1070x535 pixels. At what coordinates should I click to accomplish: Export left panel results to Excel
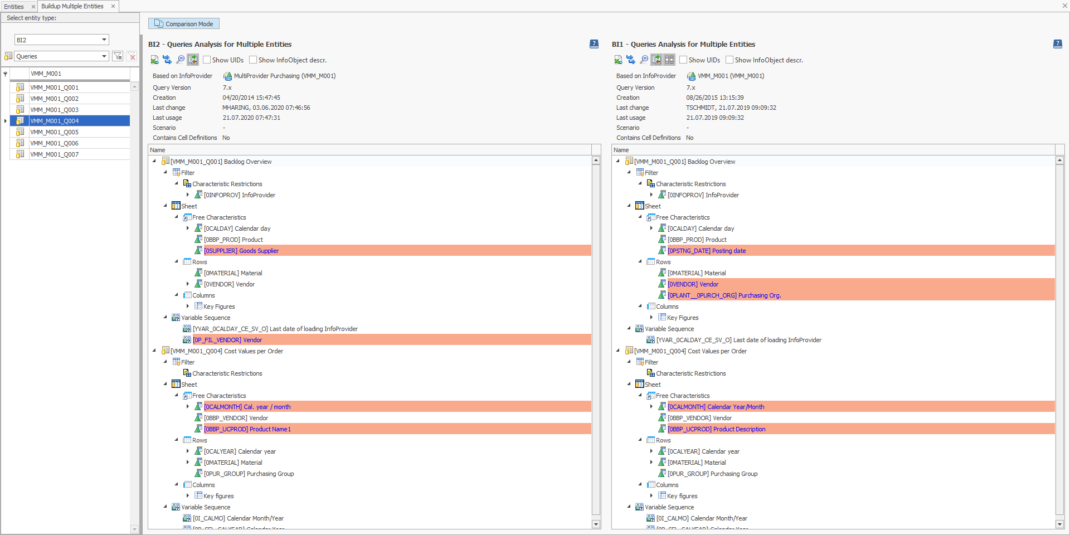point(154,60)
